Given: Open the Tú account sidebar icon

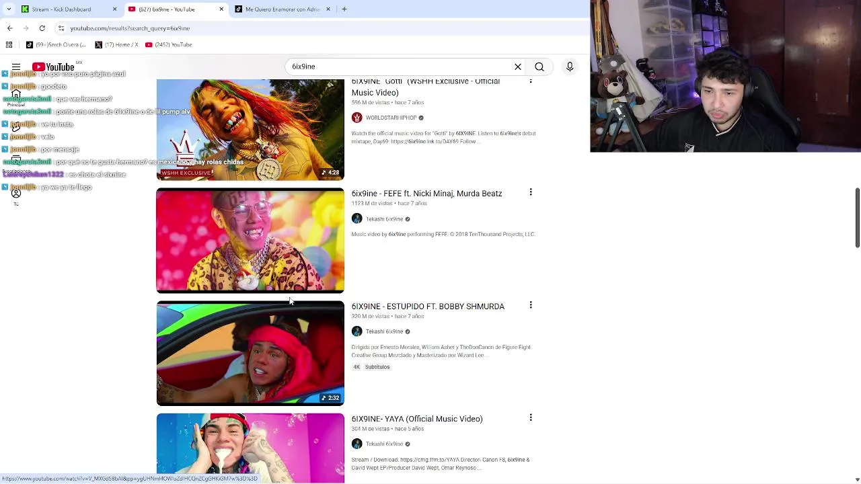Looking at the screenshot, I should 16,196.
